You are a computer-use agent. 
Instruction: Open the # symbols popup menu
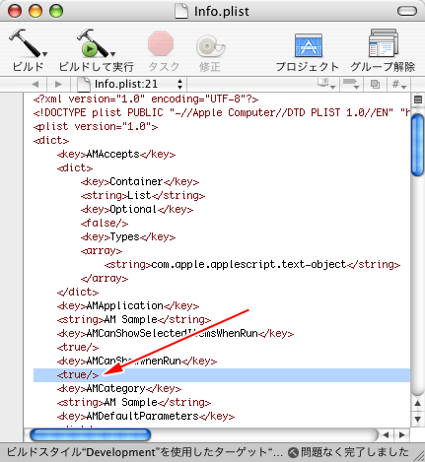point(398,85)
